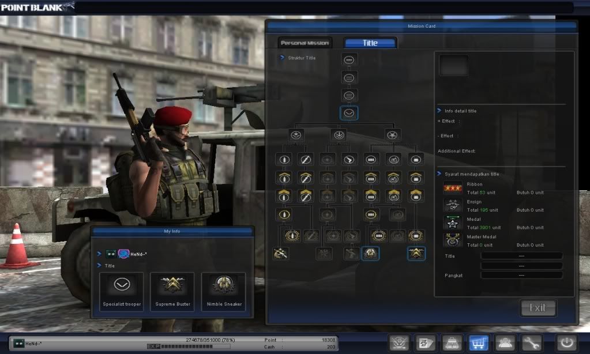Viewport: 590px width, 354px height.
Task: Click the Mission Card window title
Action: [422, 26]
